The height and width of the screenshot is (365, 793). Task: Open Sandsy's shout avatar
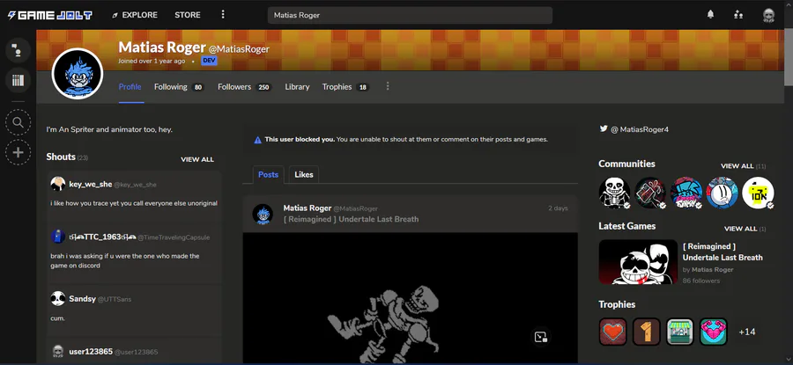(58, 298)
